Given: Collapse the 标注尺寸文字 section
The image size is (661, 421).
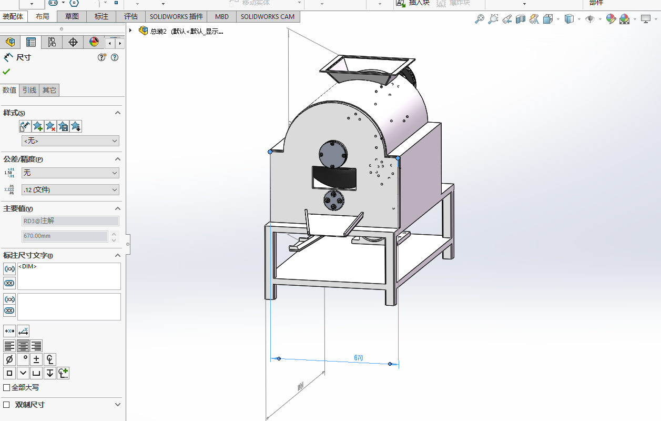Looking at the screenshot, I should pyautogui.click(x=118, y=255).
